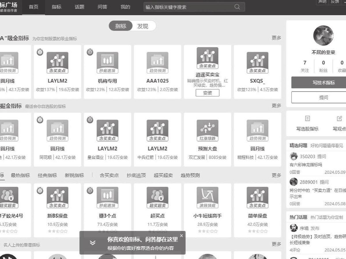Click 安装 button under 逍遥买卖宝
Image resolution: width=346 pixels, height=259 pixels.
click(x=208, y=93)
